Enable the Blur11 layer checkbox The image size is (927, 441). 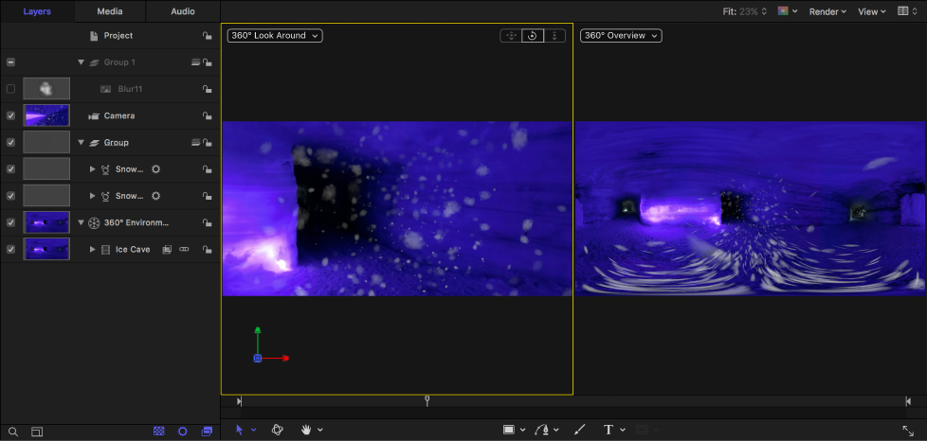[x=10, y=89]
